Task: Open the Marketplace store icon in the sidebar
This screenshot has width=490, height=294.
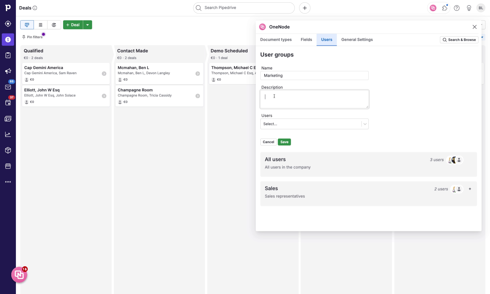Action: pyautogui.click(x=8, y=166)
